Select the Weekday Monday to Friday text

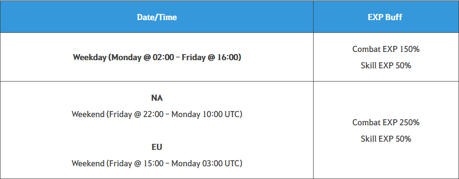(x=157, y=57)
